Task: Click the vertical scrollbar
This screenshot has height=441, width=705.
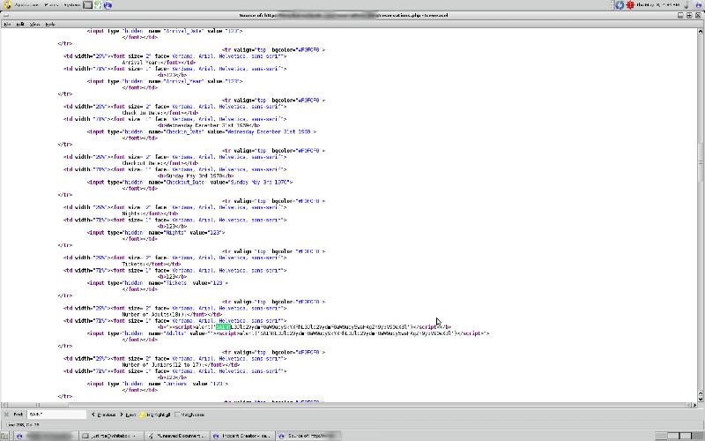Action: tap(701, 215)
